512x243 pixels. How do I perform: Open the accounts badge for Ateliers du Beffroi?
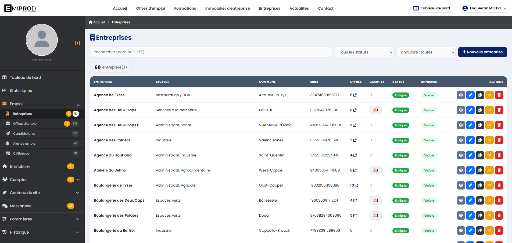[375, 170]
